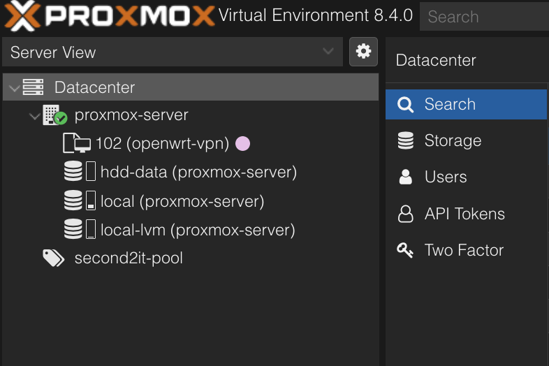Image resolution: width=549 pixels, height=366 pixels.
Task: Collapse the Datacenter tree node
Action: click(x=15, y=88)
